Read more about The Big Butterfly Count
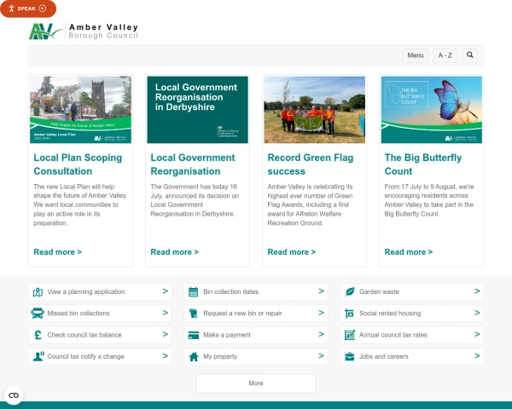This screenshot has height=409, width=512. point(409,252)
